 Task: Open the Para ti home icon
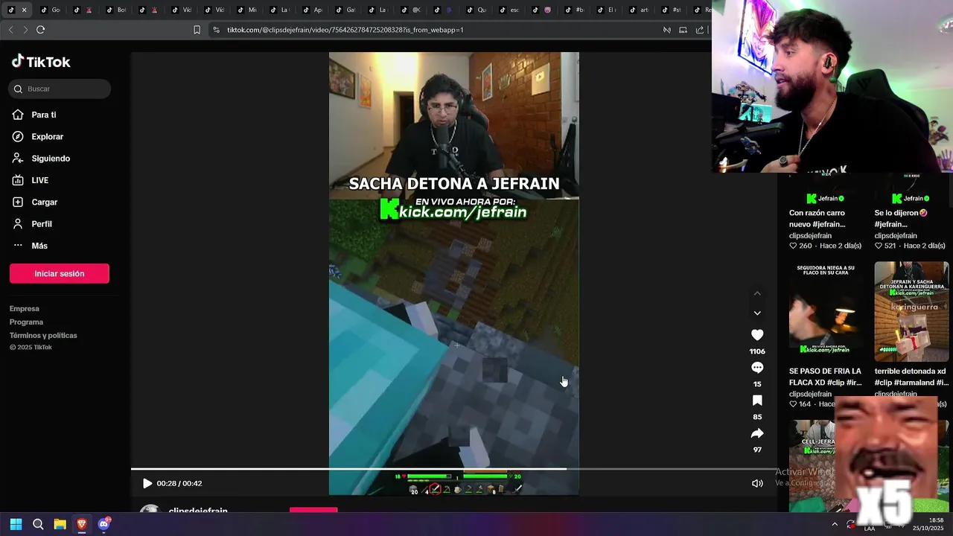click(x=18, y=115)
